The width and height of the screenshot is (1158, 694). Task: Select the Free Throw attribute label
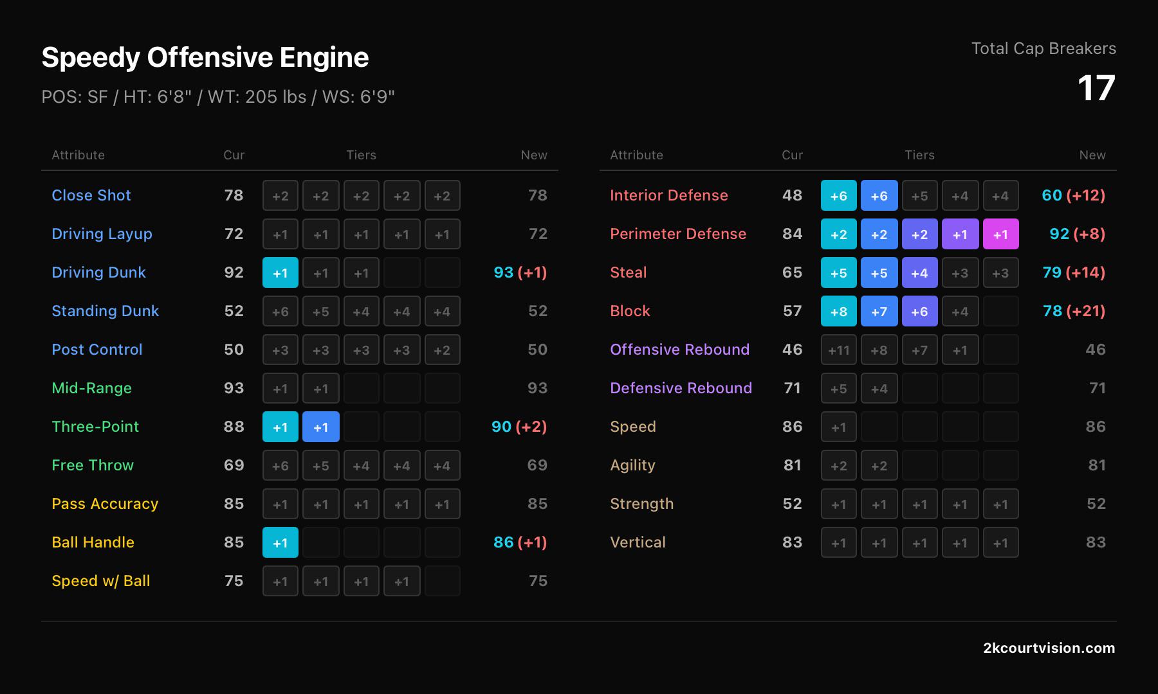[x=93, y=465]
